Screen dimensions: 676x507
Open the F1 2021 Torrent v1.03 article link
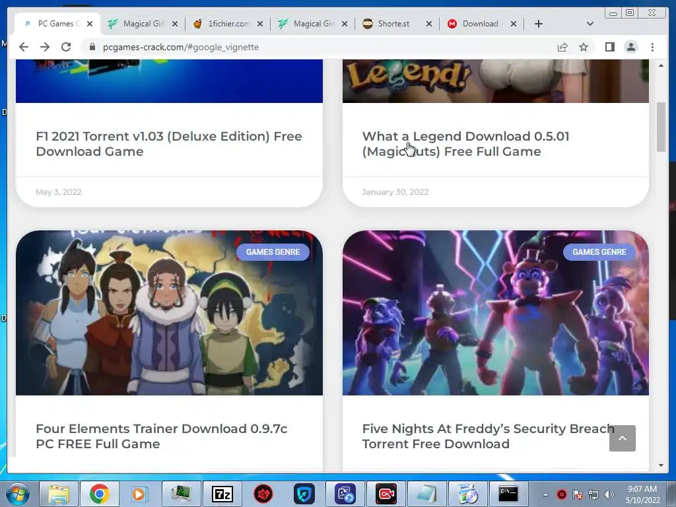coord(168,143)
